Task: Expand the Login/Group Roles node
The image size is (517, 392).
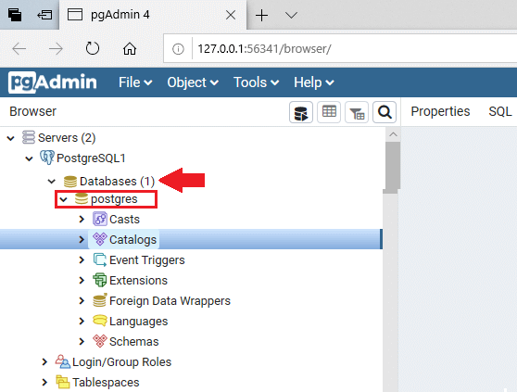Action: [44, 362]
